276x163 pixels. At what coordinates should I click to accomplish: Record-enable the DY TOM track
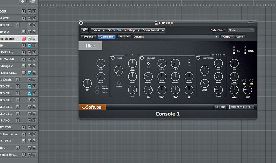coord(24,127)
